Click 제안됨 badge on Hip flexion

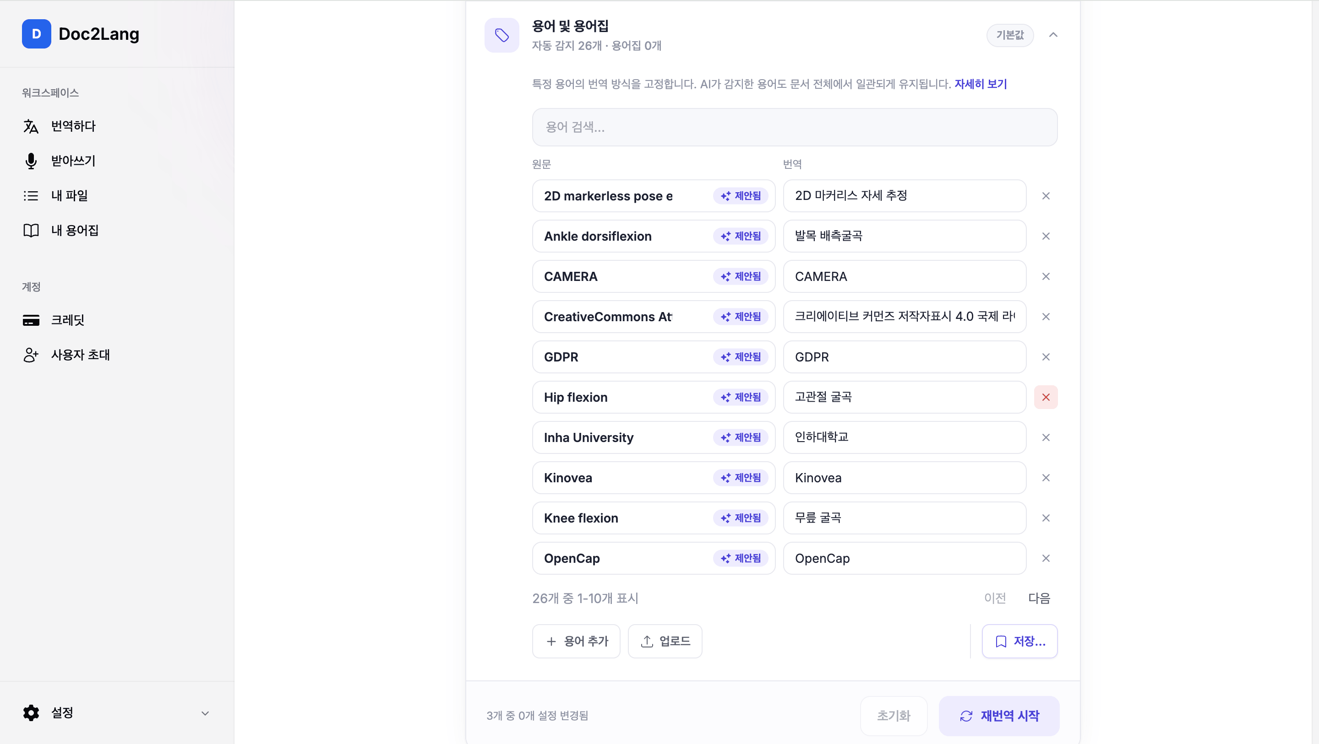pos(741,397)
